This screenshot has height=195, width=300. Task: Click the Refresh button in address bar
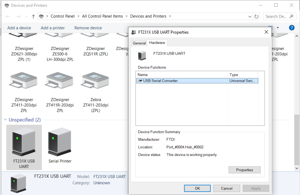[257, 16]
